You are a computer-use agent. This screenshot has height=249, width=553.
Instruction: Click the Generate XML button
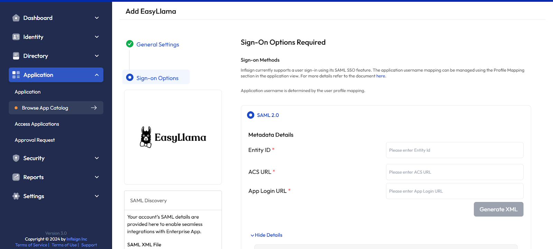(498, 209)
